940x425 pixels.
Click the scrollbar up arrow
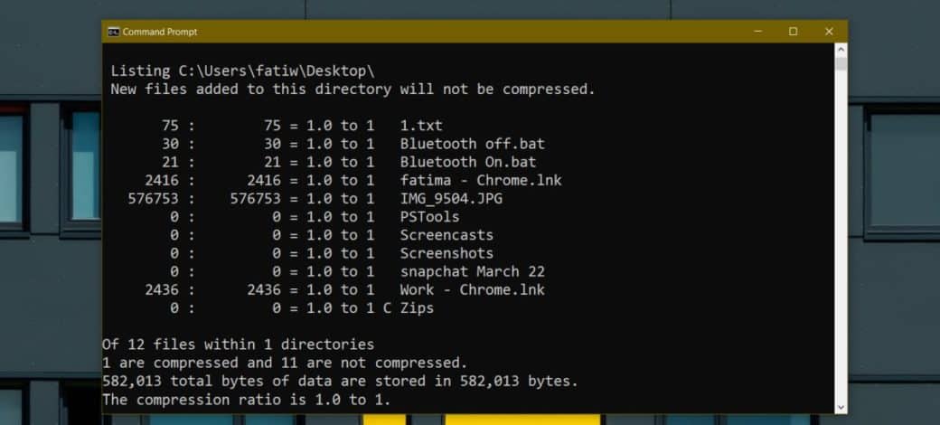click(x=841, y=50)
